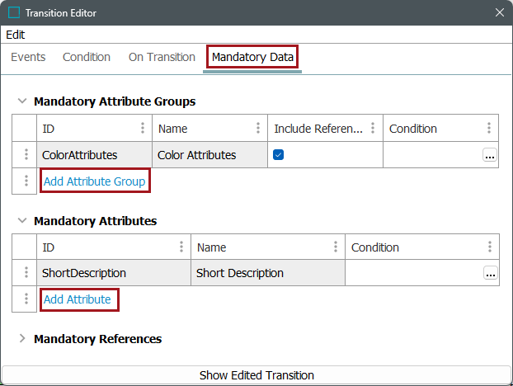Open row handle menu for ShortDescription row
The height and width of the screenshot is (386, 513).
tap(26, 272)
